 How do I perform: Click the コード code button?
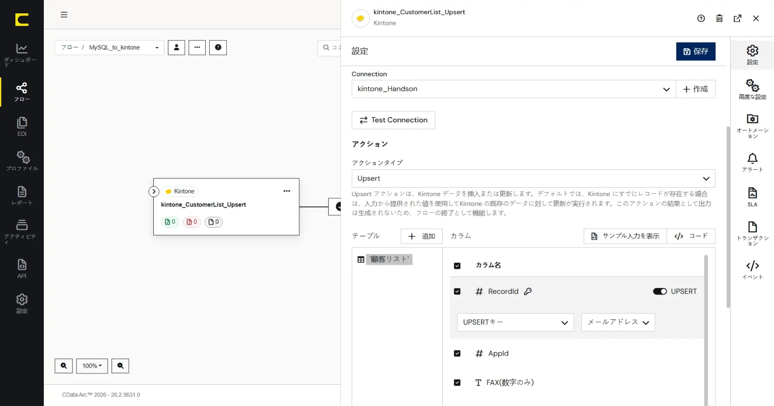point(691,236)
